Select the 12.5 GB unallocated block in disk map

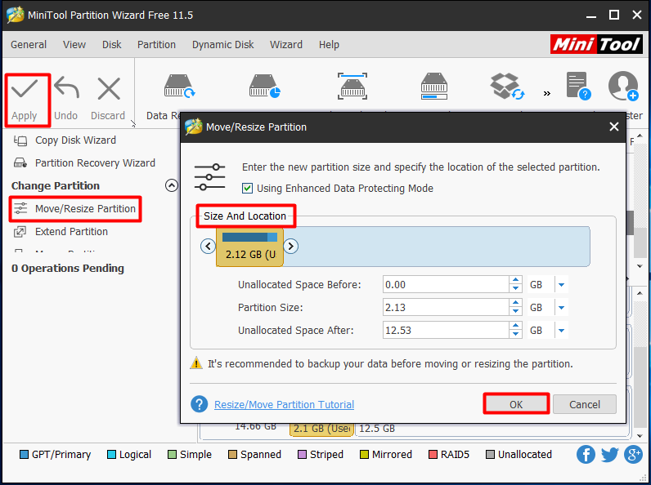[492, 429]
